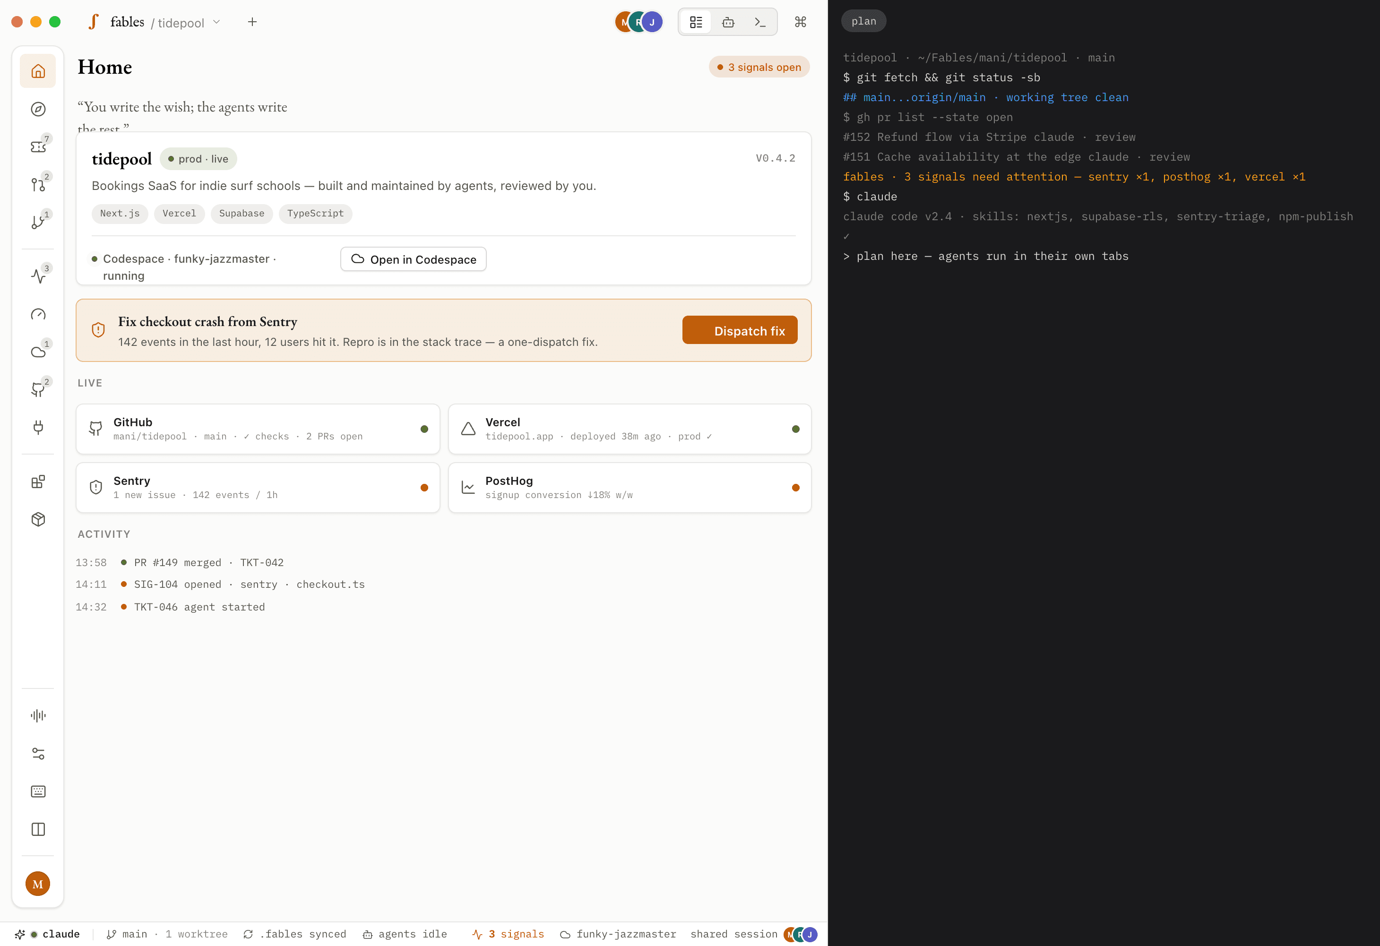The width and height of the screenshot is (1380, 946).
Task: Click the Vercel tech tag under tidepool
Action: (x=179, y=214)
